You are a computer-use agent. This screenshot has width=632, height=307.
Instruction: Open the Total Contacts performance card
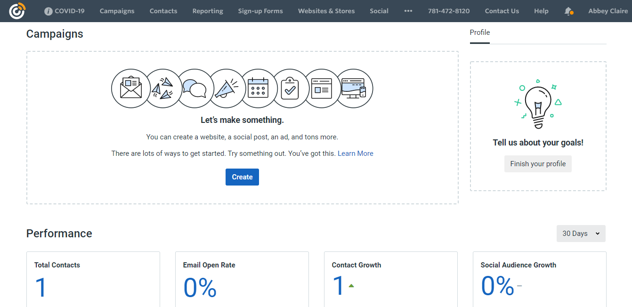click(x=93, y=279)
